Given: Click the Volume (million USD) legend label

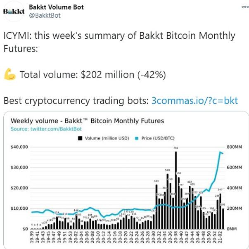Looking at the screenshot, I should click(107, 138).
